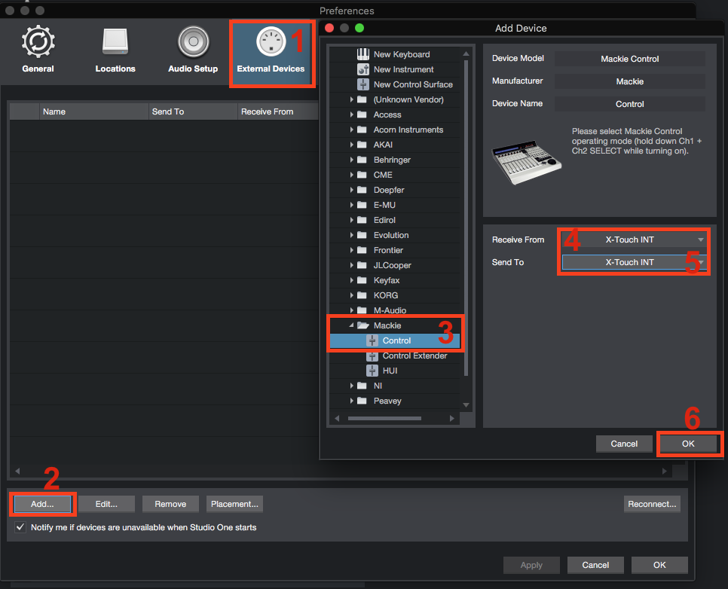Expand the KORG vendor folder
The height and width of the screenshot is (589, 728).
coord(352,295)
